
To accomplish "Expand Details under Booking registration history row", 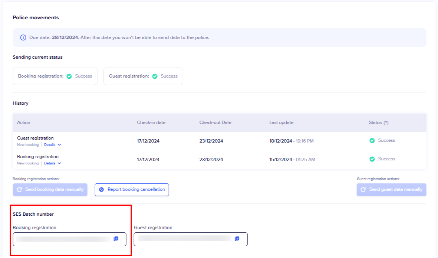I will (x=52, y=163).
